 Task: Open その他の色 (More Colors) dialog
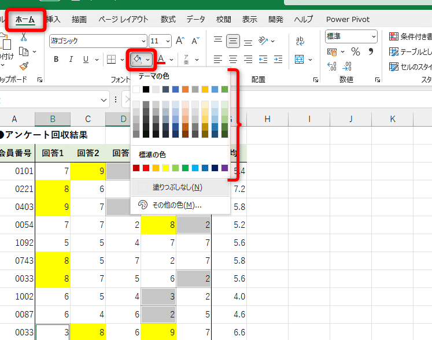(176, 205)
